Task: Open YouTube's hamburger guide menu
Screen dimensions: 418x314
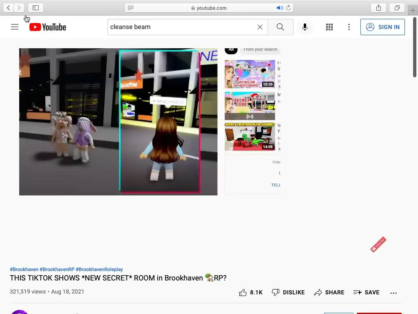Action: pyautogui.click(x=15, y=27)
